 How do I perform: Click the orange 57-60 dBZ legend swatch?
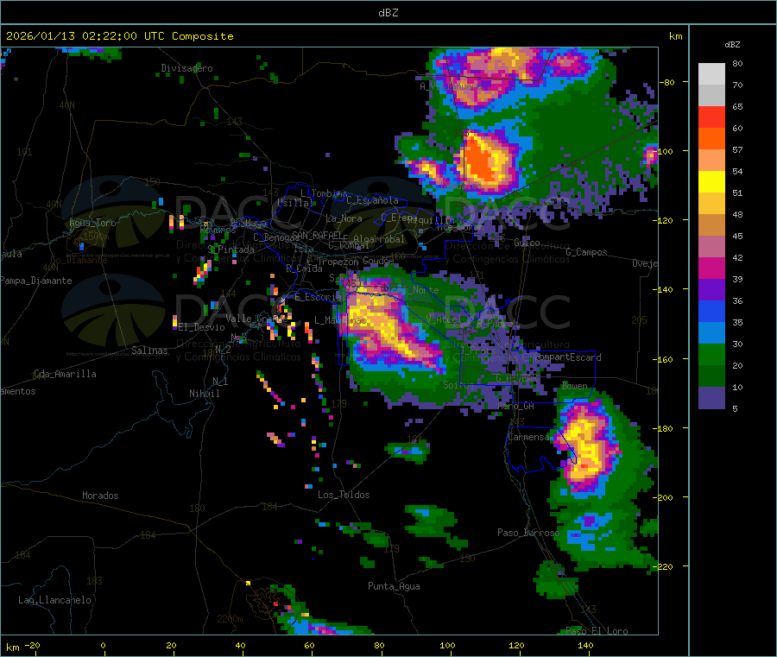pyautogui.click(x=711, y=139)
